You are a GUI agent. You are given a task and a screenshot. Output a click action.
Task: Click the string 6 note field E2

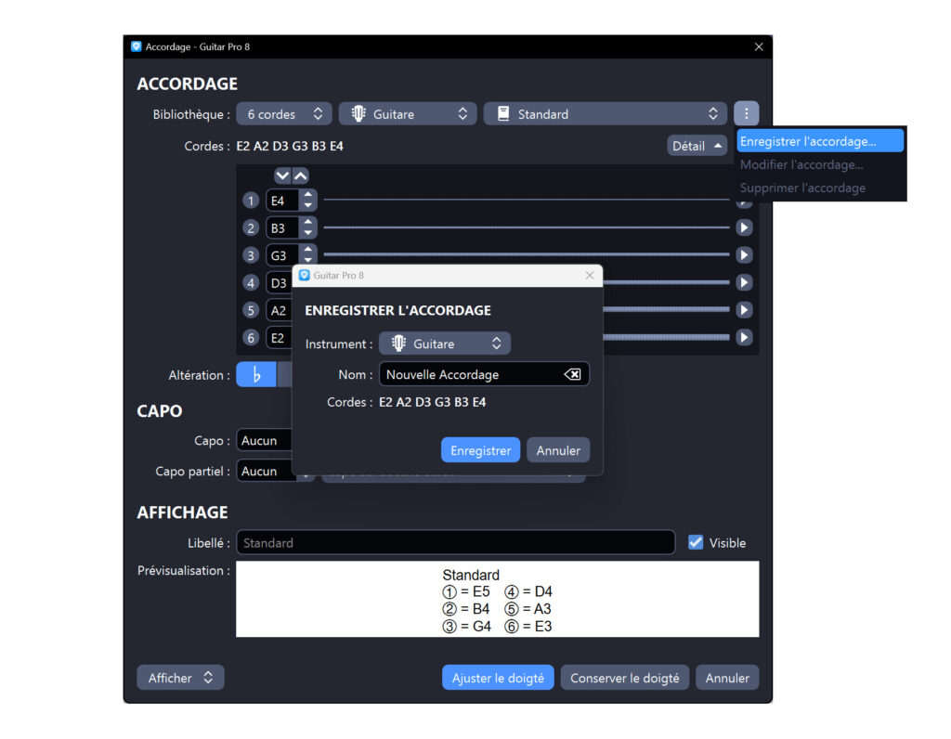tap(279, 338)
